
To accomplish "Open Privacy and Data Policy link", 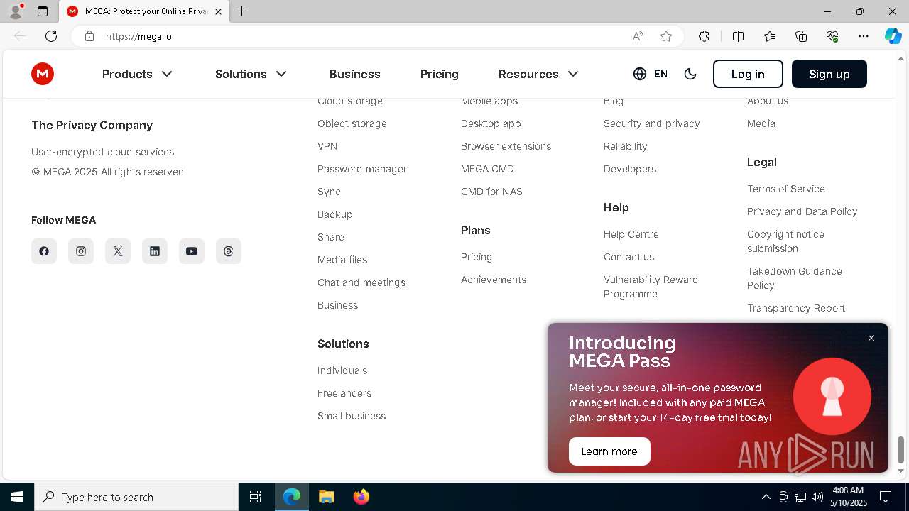I will point(802,211).
